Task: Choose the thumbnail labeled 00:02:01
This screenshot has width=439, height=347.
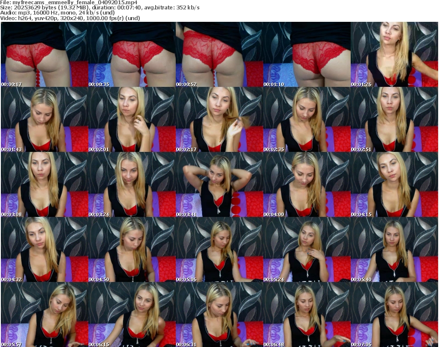Action: pyautogui.click(x=132, y=119)
